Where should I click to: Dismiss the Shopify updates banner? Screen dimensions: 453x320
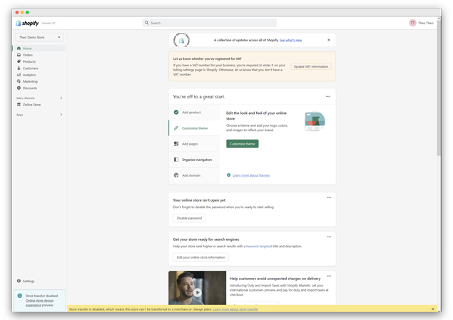pos(328,40)
